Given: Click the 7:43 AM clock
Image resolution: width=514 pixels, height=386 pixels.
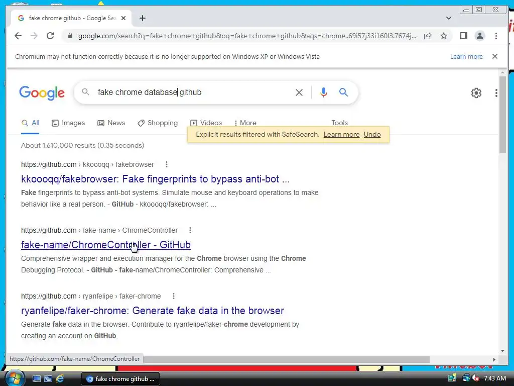Looking at the screenshot, I should click(x=494, y=378).
